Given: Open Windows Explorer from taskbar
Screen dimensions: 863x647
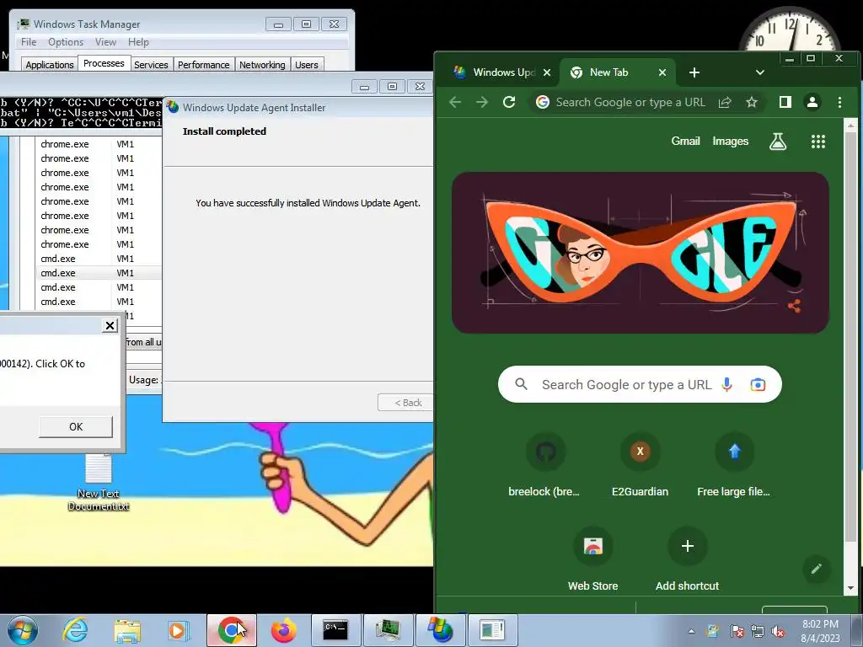Looking at the screenshot, I should pyautogui.click(x=127, y=630).
